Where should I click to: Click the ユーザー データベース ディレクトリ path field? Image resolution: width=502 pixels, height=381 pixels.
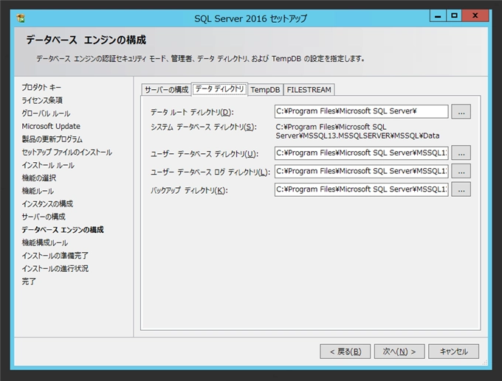pyautogui.click(x=362, y=153)
